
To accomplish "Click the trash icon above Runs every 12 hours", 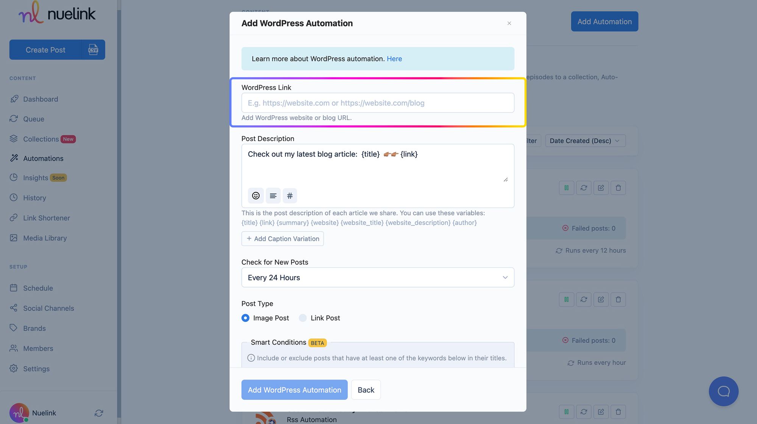I will pos(618,188).
